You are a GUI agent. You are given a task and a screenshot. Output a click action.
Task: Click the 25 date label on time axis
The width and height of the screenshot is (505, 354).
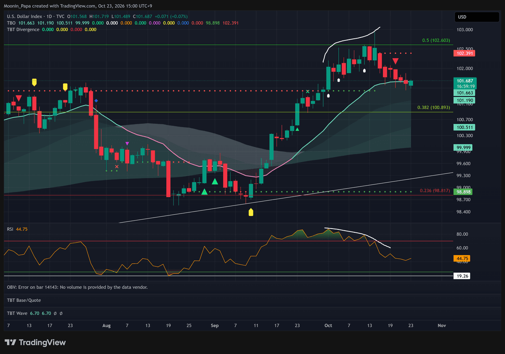coord(189,325)
